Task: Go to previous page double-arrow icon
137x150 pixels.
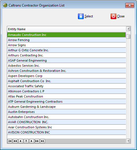Action: tap(15, 141)
